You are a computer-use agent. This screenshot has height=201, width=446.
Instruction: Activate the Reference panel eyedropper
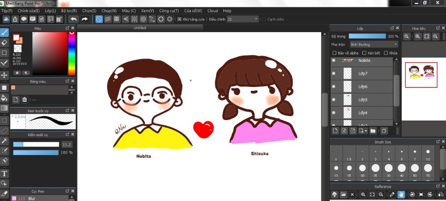pos(392,194)
